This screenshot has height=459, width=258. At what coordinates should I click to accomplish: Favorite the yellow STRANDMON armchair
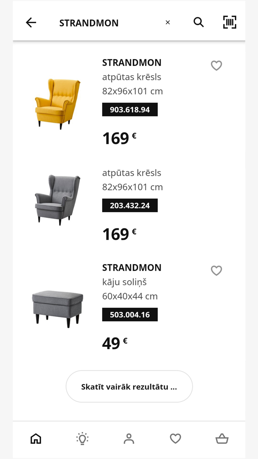coord(216,66)
